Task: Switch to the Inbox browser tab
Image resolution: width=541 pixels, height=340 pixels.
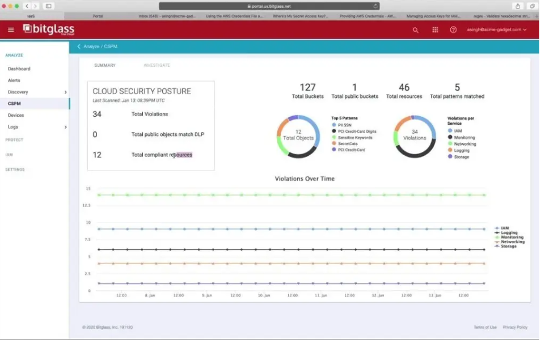Action: [167, 16]
